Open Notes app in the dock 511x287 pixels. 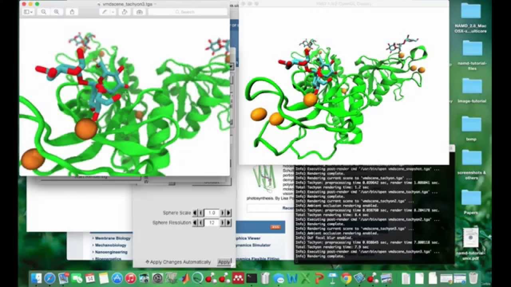(103, 278)
